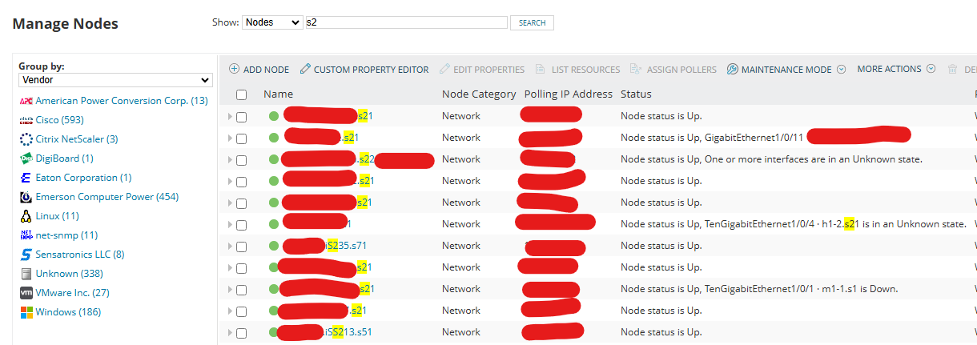The height and width of the screenshot is (345, 977).
Task: Open the Show Nodes dropdown
Action: 272,22
